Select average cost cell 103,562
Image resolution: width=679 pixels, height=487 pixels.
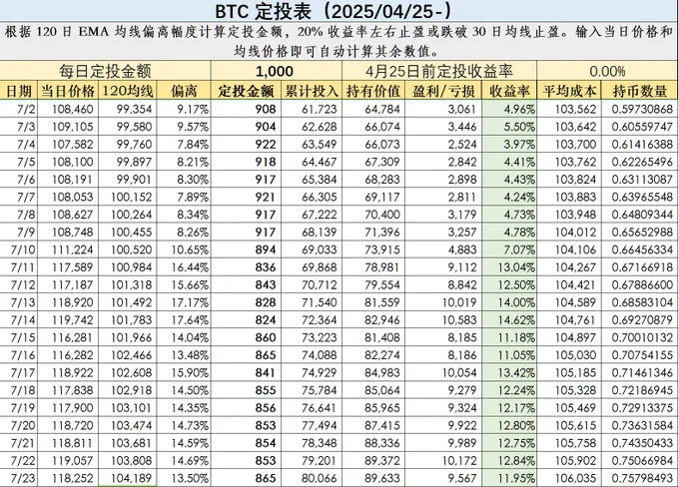[x=569, y=109]
